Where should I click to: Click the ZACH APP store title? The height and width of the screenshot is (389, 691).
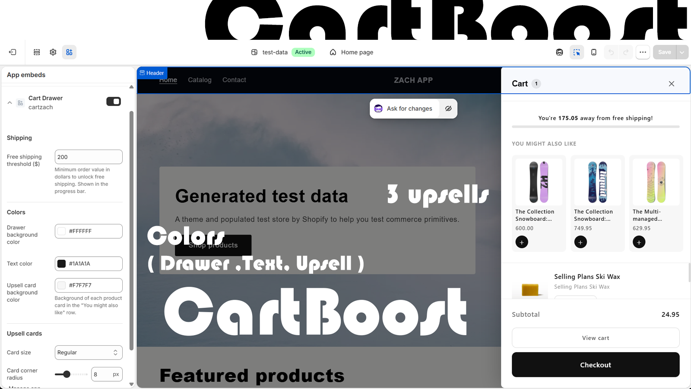point(413,80)
